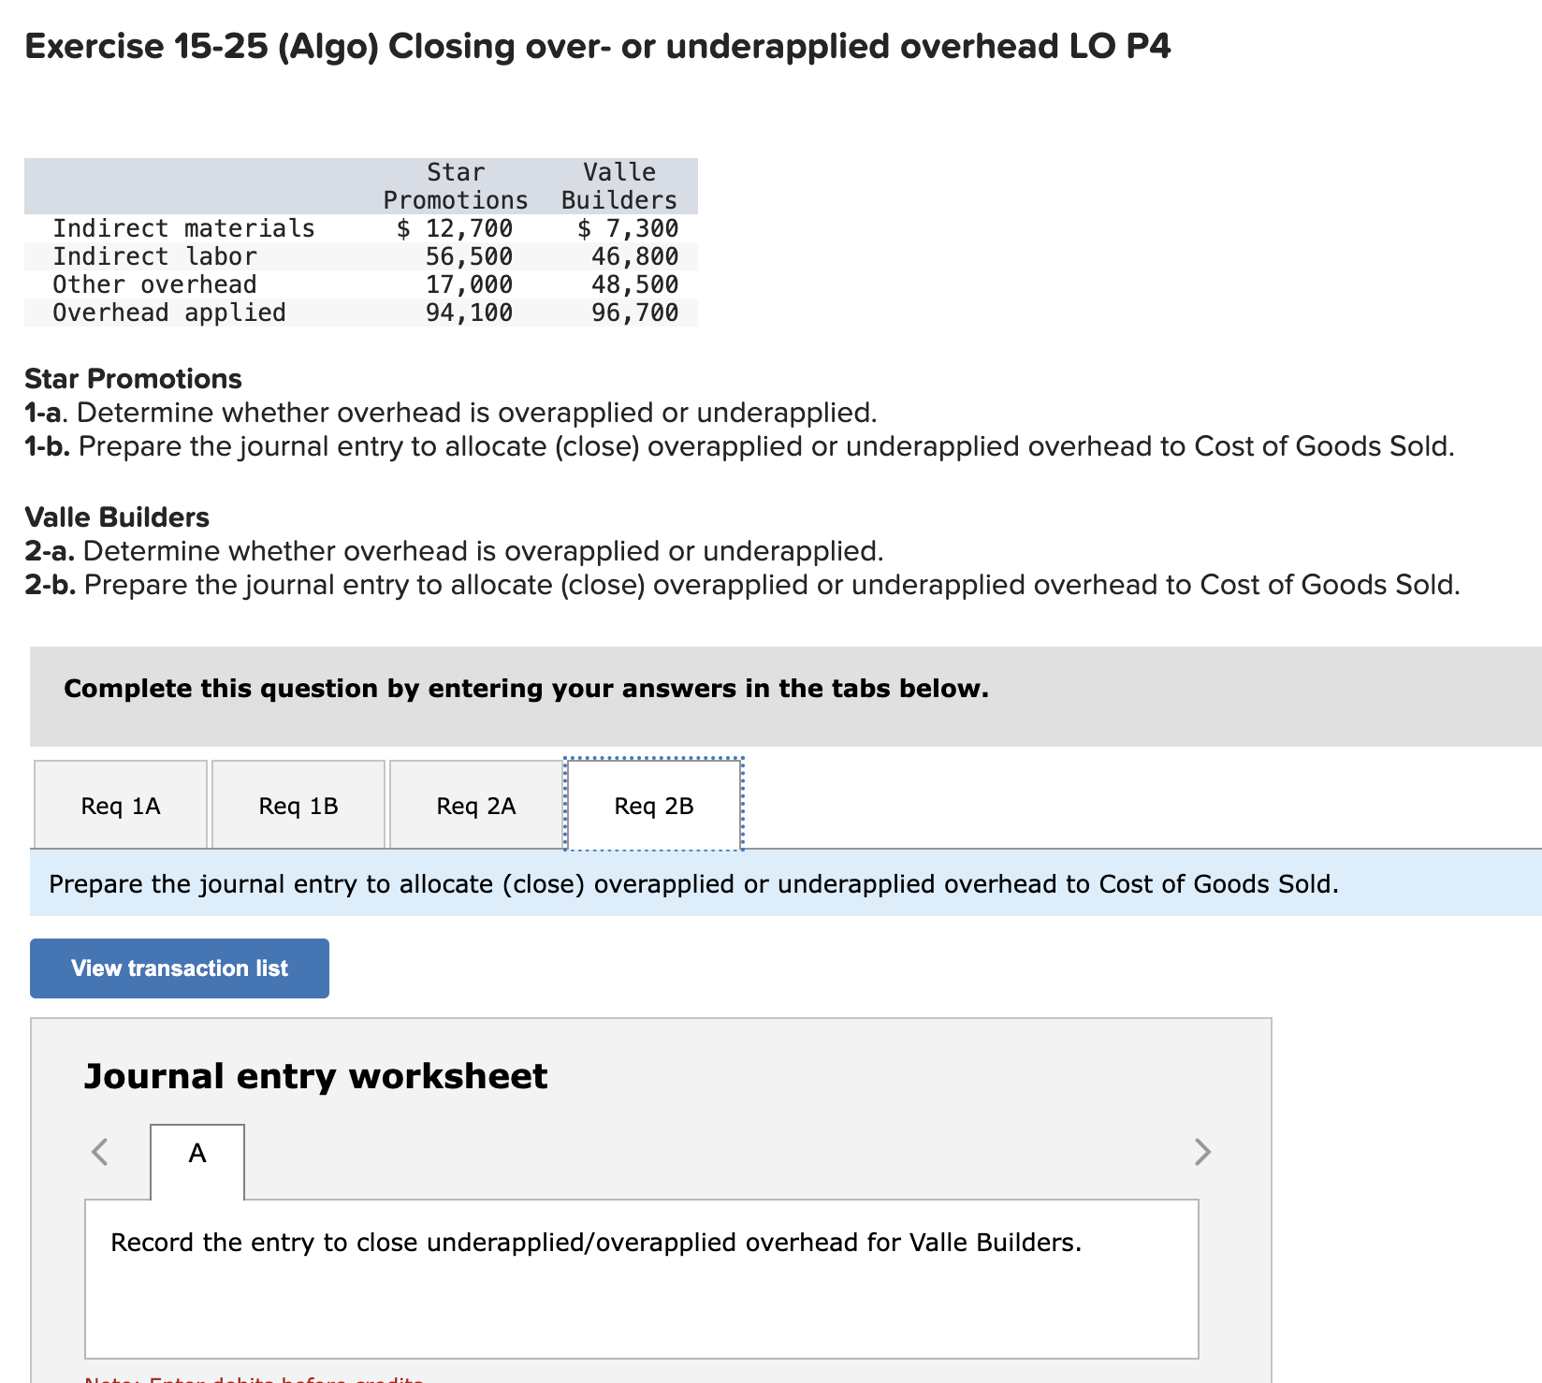This screenshot has height=1383, width=1542.
Task: Click the $ 7,300 Valle indirect materials value
Action: [628, 228]
